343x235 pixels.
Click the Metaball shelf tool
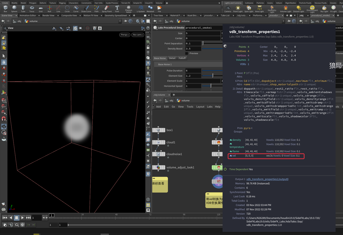tap(150, 9)
